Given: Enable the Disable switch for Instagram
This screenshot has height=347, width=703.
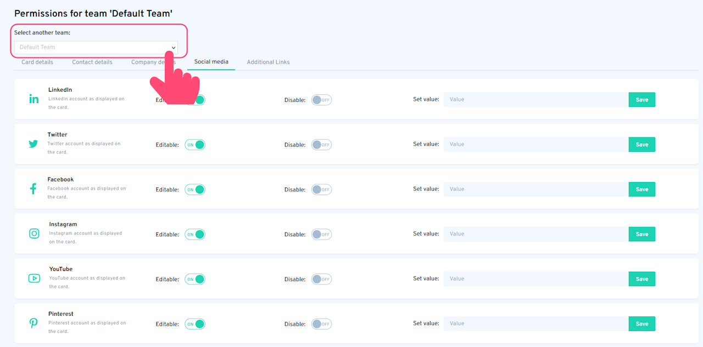Looking at the screenshot, I should click(x=321, y=235).
